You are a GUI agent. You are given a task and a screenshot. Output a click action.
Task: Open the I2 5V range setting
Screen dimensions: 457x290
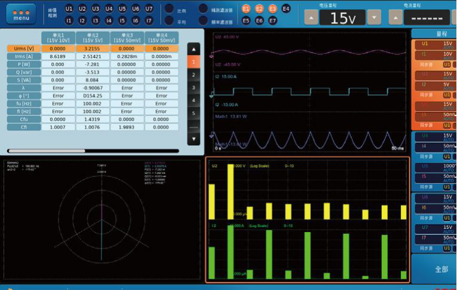pos(435,85)
